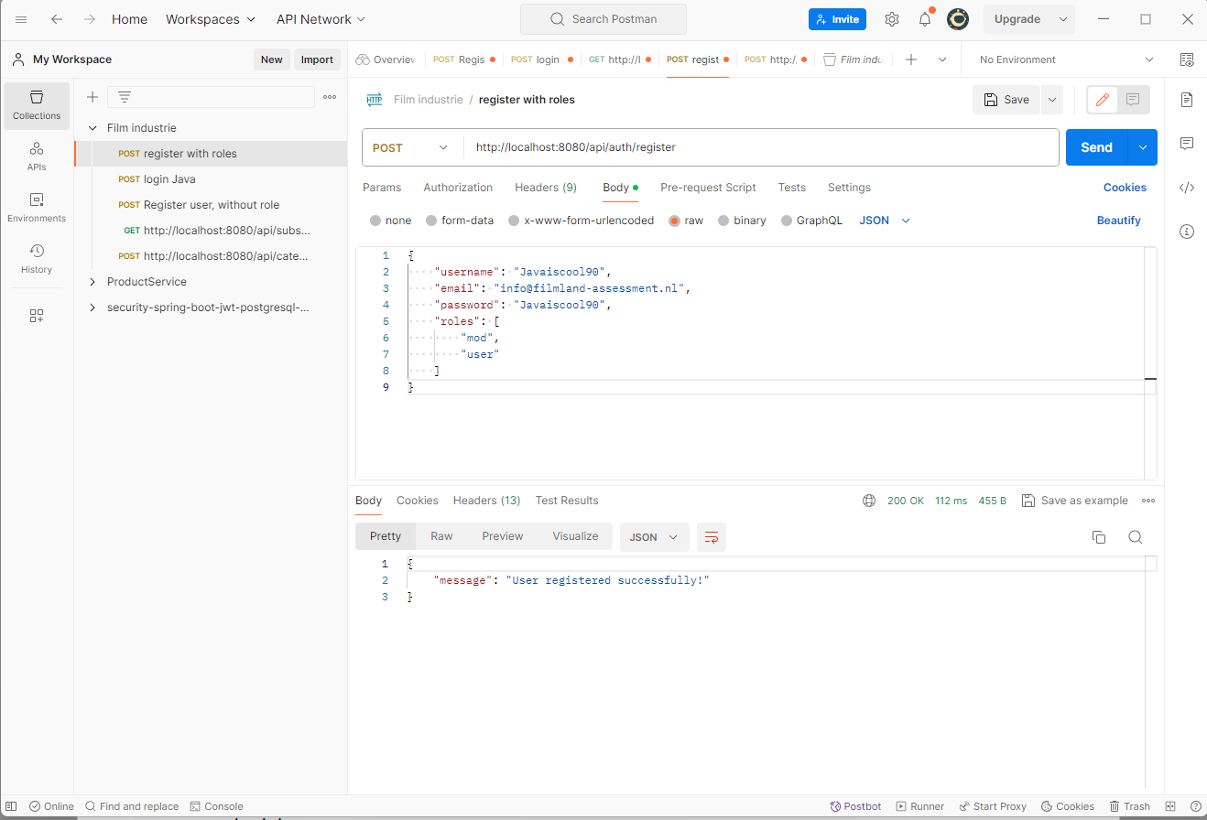Go back with the left arrow
1207x820 pixels.
coord(57,19)
